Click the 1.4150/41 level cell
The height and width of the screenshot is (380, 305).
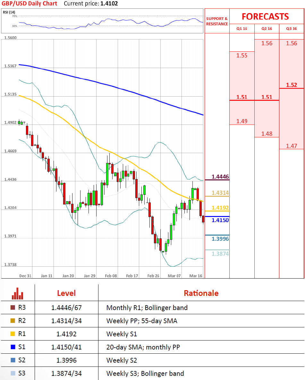click(66, 347)
